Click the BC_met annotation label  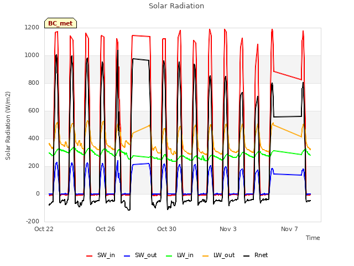pos(60,23)
